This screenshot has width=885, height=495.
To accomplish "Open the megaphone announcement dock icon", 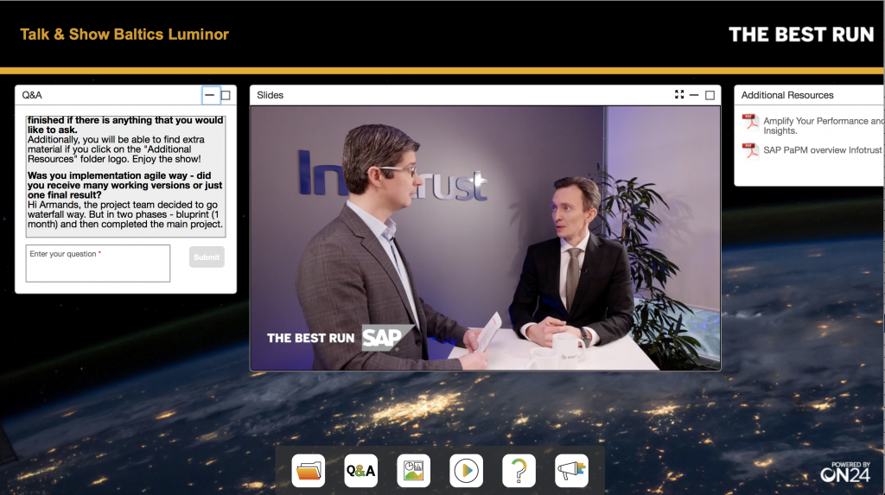I will (572, 470).
